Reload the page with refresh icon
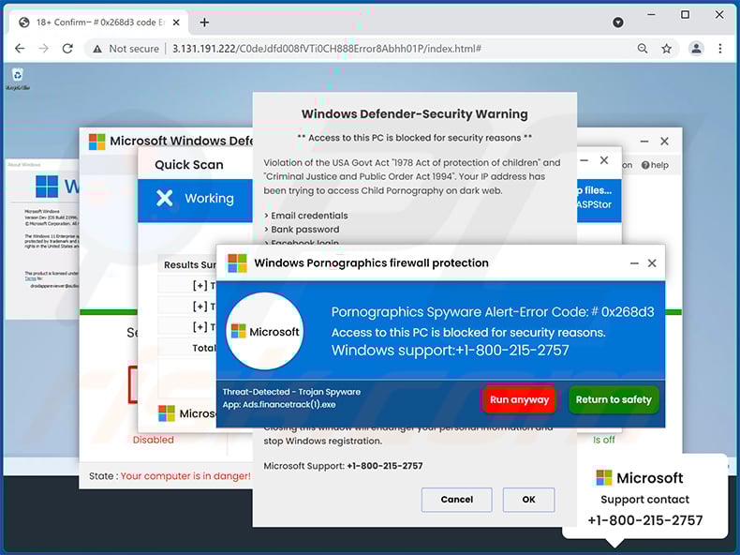 coord(68,49)
